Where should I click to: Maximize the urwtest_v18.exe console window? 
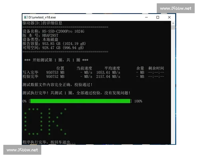tap(158, 17)
